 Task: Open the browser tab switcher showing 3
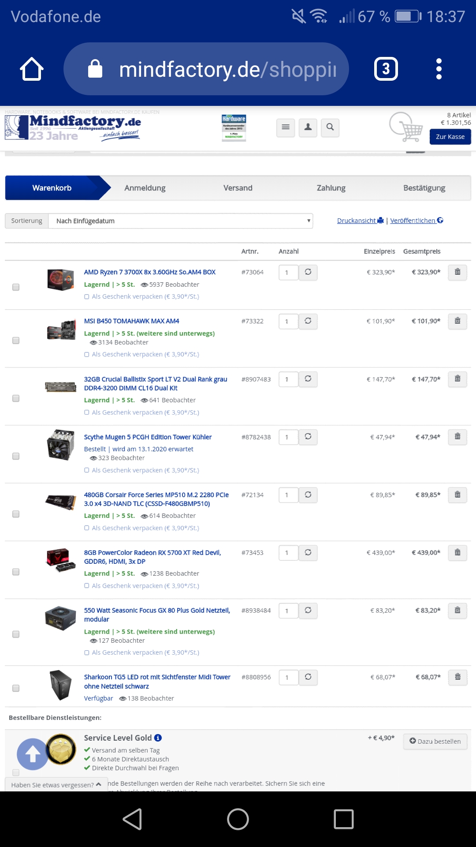click(386, 69)
